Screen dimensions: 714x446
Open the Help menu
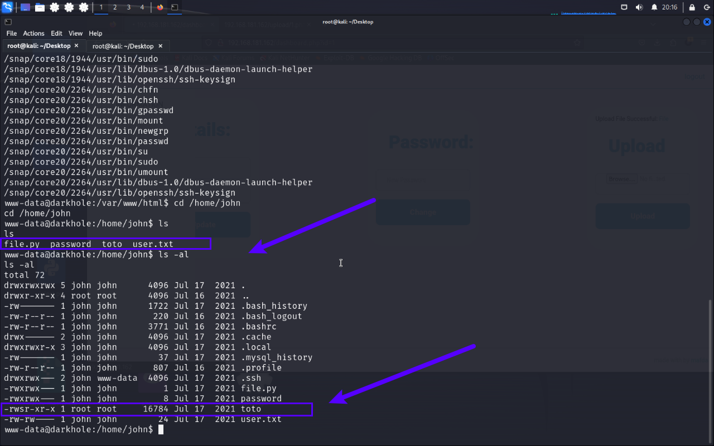(x=95, y=33)
